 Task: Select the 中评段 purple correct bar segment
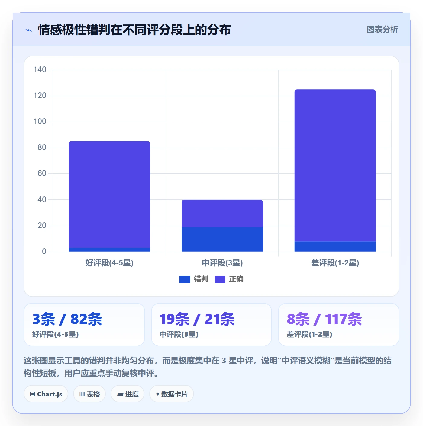pos(222,213)
